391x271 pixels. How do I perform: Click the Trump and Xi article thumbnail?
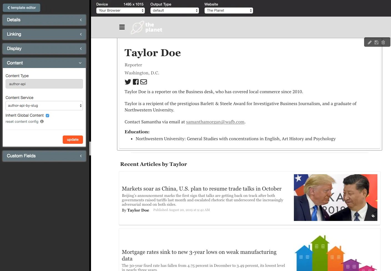[335, 197]
